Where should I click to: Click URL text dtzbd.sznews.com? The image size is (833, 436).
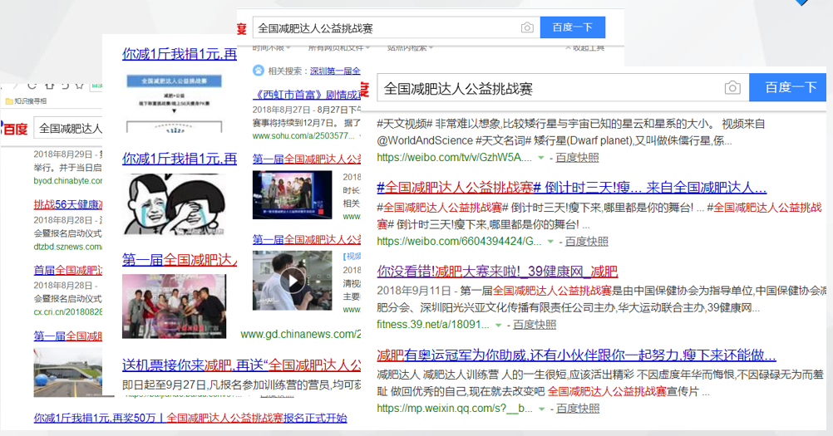pos(68,247)
